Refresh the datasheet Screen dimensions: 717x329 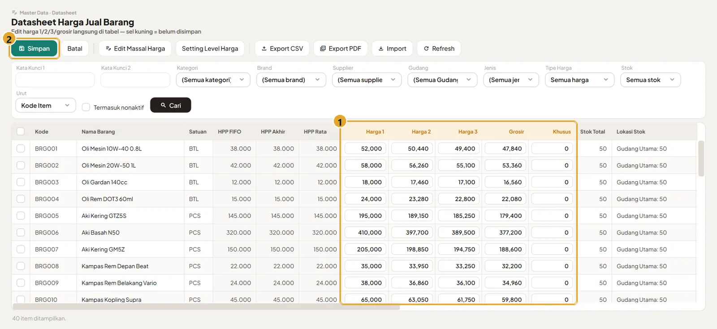coord(439,48)
